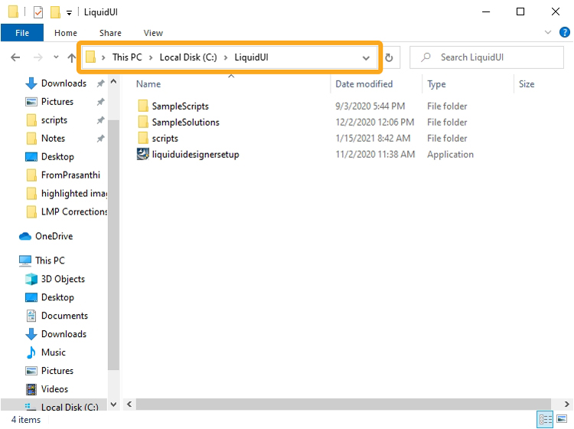574x429 pixels.
Task: Switch to the View ribbon tab
Action: pos(153,33)
